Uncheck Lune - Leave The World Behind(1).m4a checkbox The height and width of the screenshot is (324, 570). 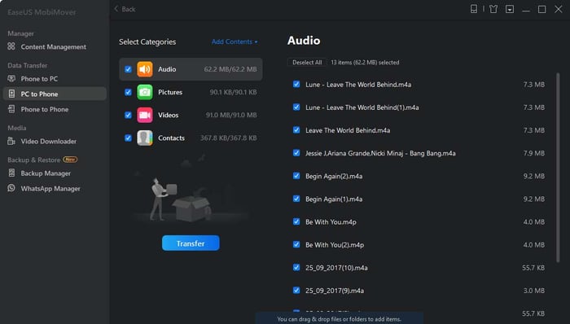pyautogui.click(x=296, y=107)
